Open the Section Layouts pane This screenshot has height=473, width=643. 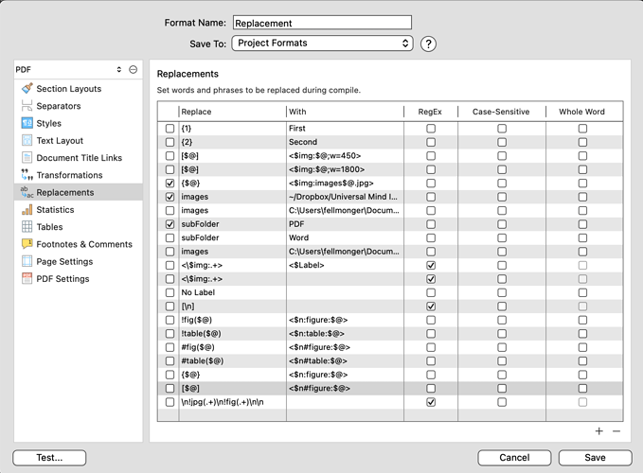[x=79, y=89]
